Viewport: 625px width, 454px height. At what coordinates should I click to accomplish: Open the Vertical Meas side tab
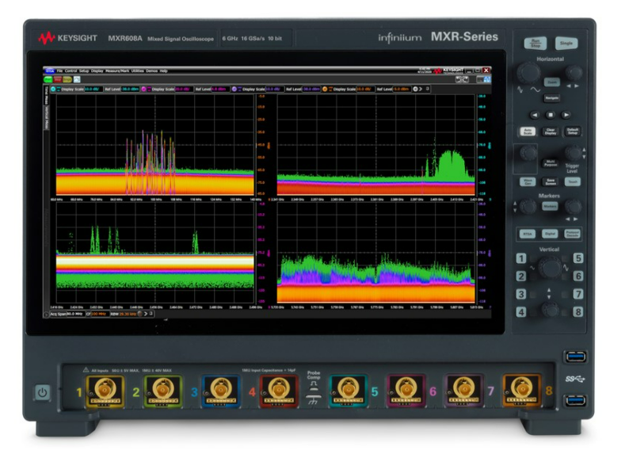point(46,117)
